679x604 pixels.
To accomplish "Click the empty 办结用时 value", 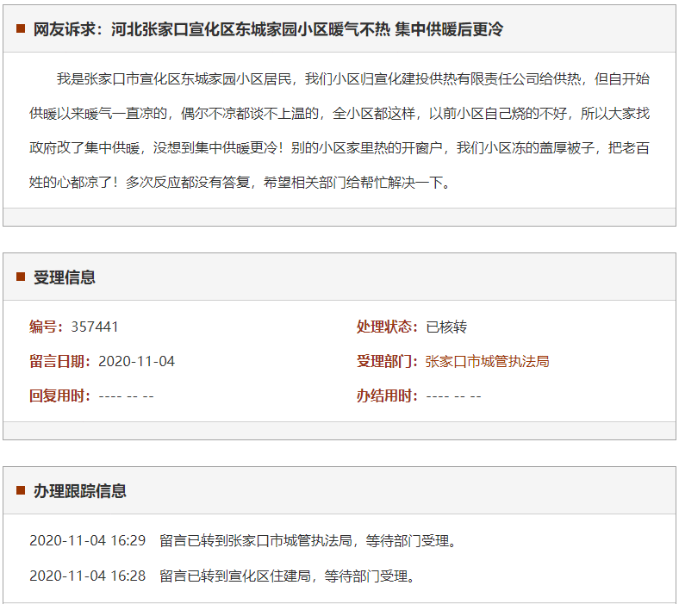I will pos(453,396).
